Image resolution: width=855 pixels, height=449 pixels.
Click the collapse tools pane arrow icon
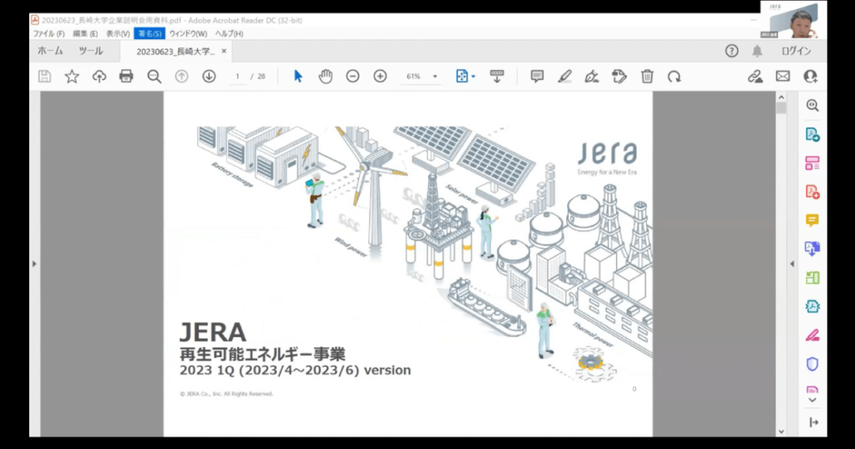click(x=813, y=422)
